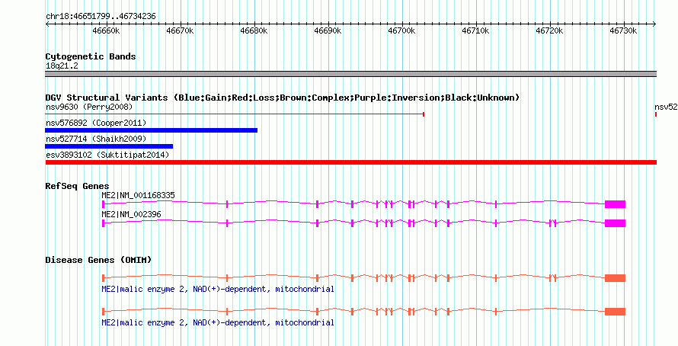This screenshot has width=678, height=346.
Task: Select the blue nsv576892 gain bar
Action: click(152, 130)
